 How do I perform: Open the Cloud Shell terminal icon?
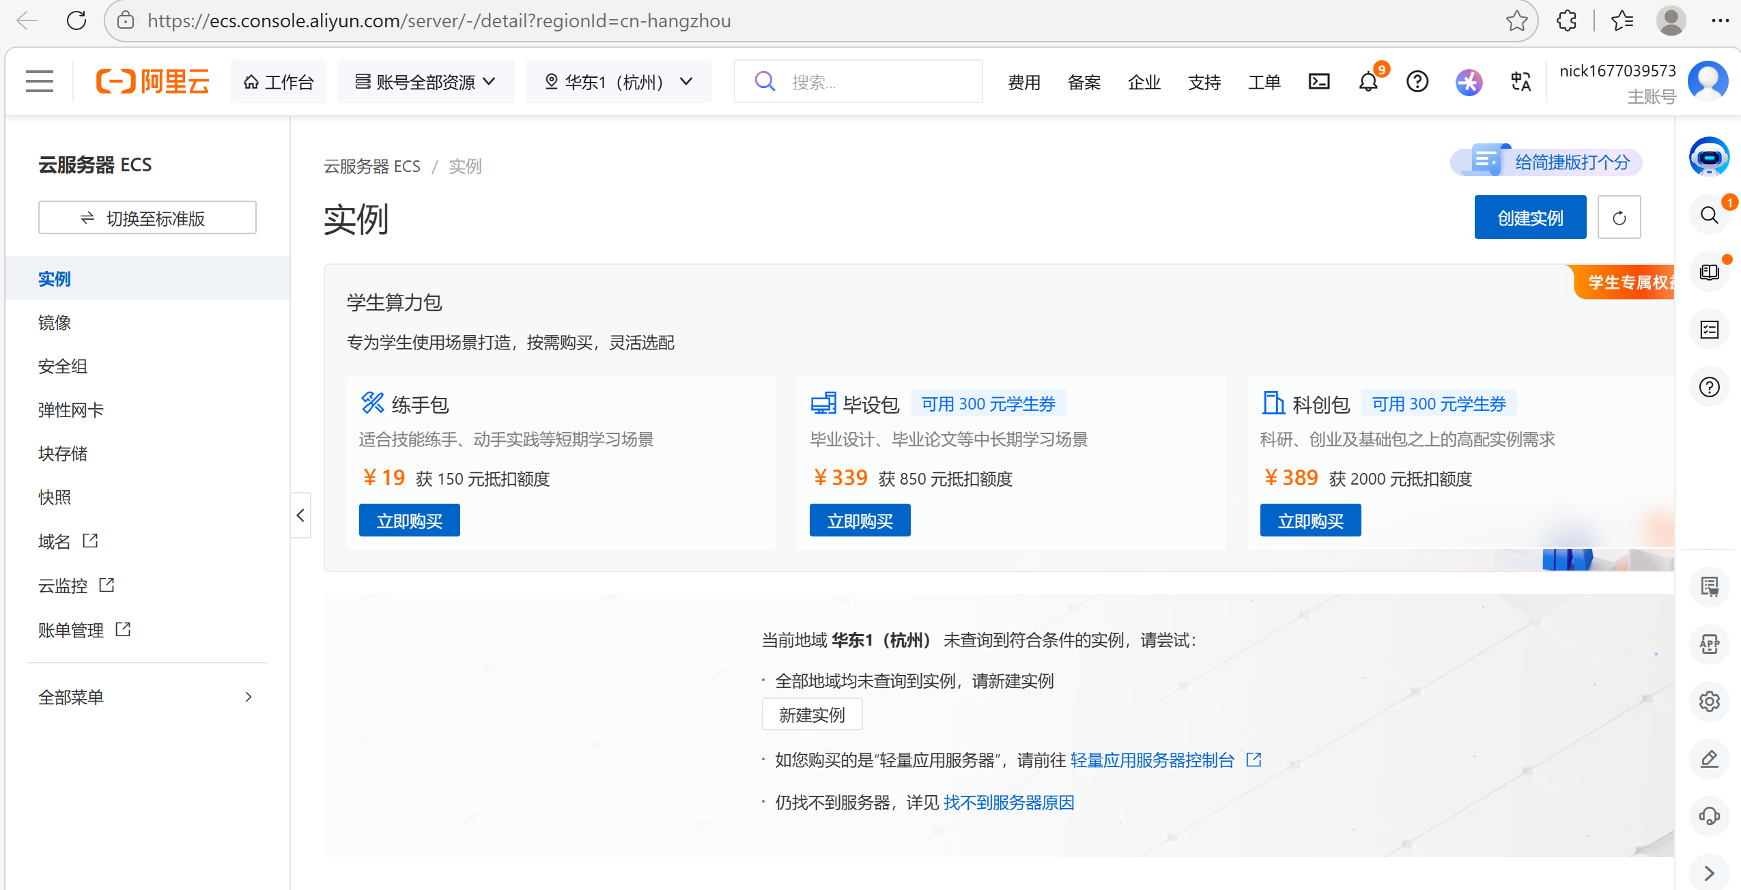(1318, 82)
